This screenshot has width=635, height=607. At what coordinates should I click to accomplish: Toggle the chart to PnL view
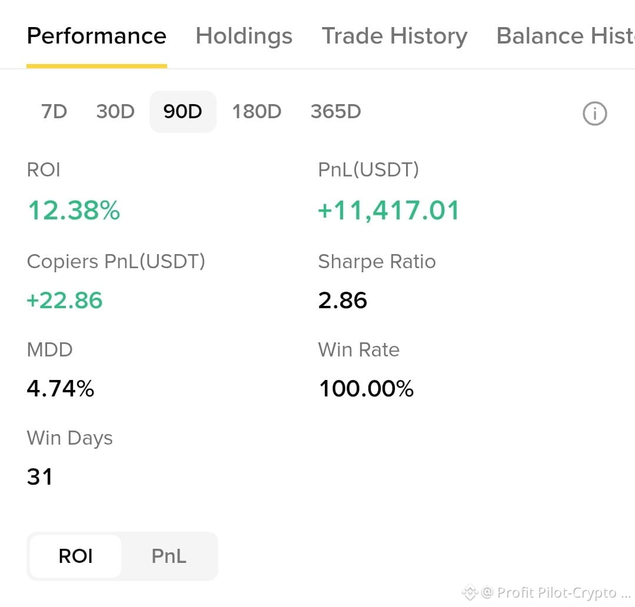(x=169, y=556)
